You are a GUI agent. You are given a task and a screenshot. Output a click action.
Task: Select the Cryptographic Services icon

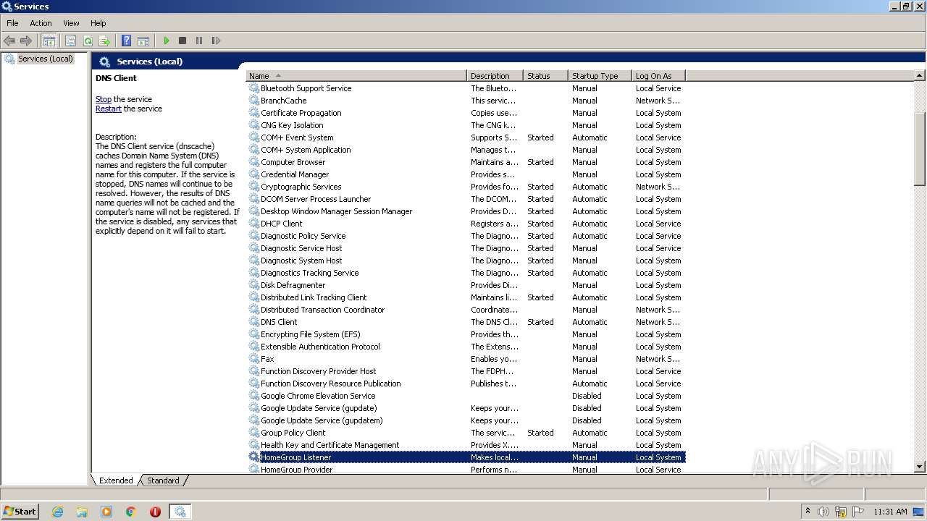click(x=254, y=187)
